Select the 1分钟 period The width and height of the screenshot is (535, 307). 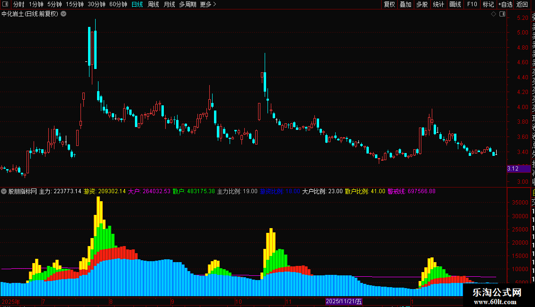[36, 4]
